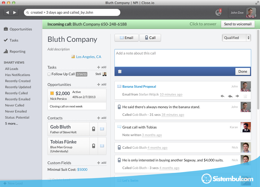Click the phone icon on Called Gob Bluth 4 months ago
This screenshot has height=187, width=260.
pos(119,147)
